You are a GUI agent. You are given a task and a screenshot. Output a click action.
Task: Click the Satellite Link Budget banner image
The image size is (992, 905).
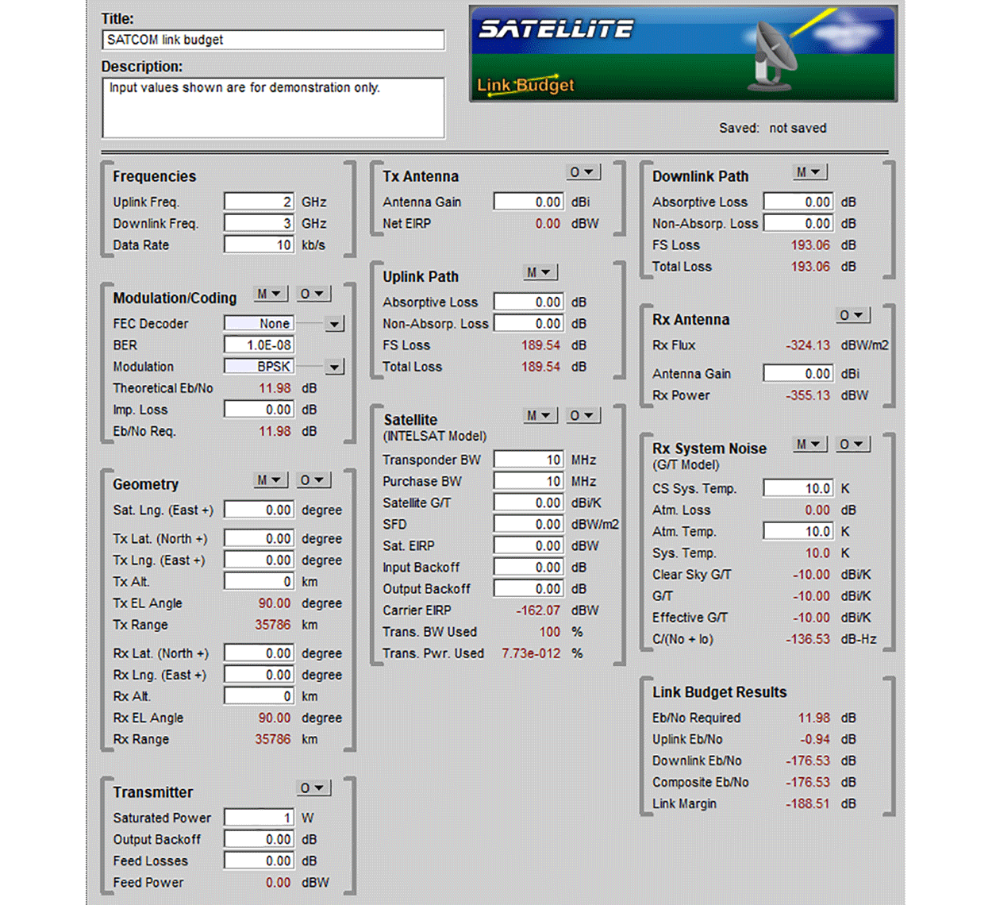point(683,53)
